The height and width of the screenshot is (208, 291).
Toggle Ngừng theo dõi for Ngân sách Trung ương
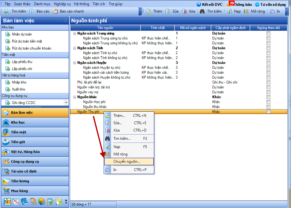(268, 33)
